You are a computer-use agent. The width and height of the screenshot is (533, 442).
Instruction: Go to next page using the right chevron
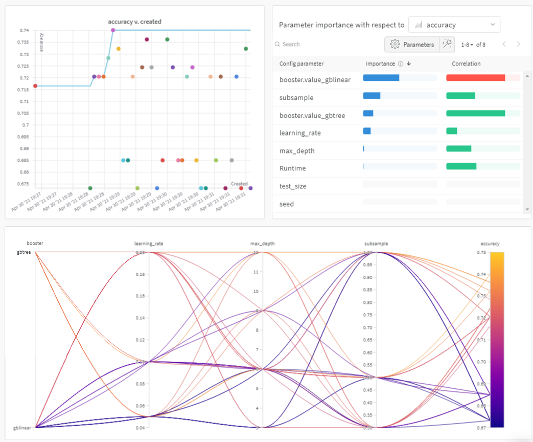tap(519, 44)
